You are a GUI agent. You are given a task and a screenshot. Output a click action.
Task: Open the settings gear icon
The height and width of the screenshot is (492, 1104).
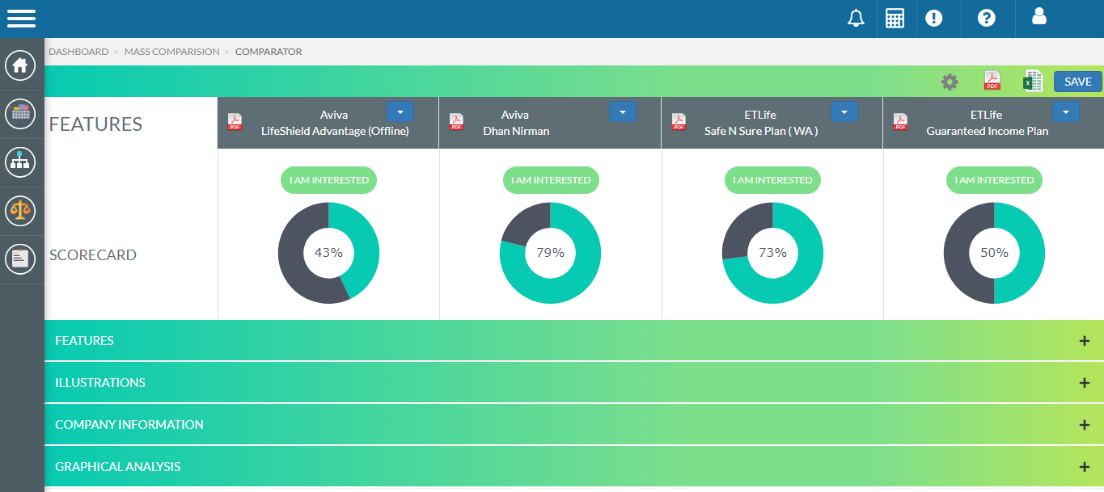(x=950, y=82)
